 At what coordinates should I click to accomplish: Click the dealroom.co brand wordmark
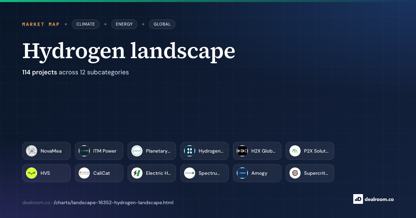click(x=379, y=199)
